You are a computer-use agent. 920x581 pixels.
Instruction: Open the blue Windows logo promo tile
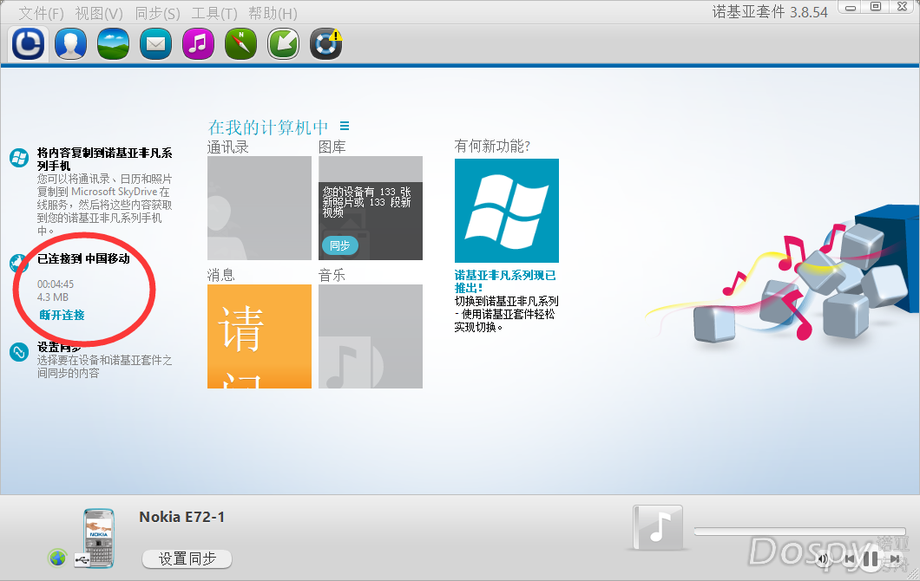[x=506, y=211]
